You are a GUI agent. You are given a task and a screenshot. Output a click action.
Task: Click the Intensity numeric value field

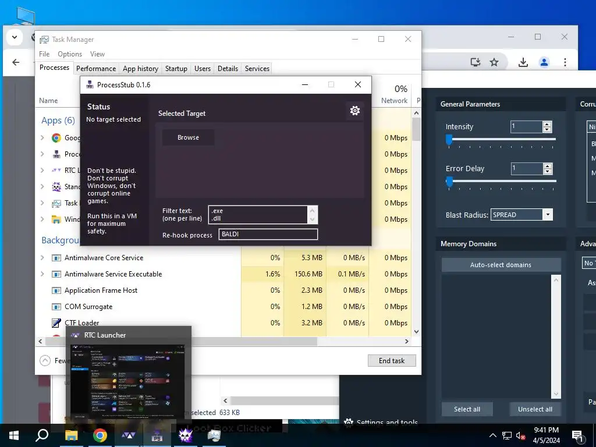click(x=526, y=126)
